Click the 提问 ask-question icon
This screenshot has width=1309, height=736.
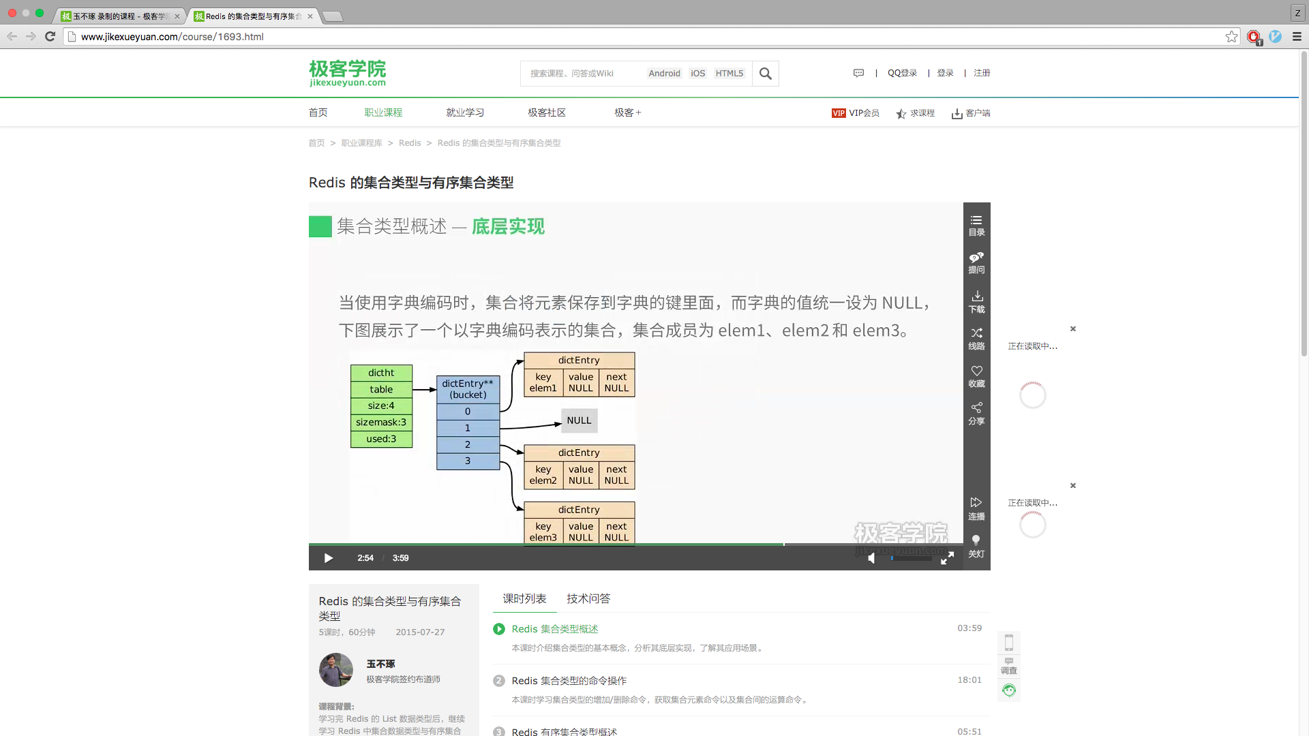point(976,262)
